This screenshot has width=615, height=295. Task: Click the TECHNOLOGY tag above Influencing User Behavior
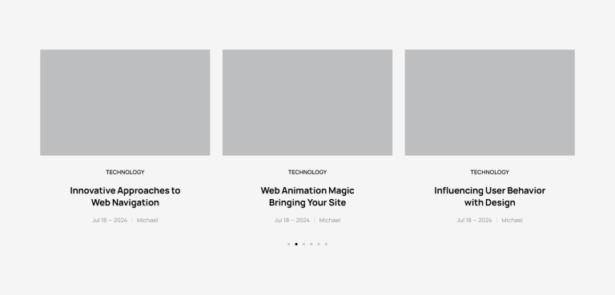(x=489, y=172)
